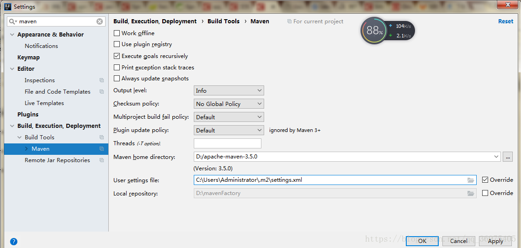This screenshot has width=521, height=248.
Task: Open Output level dropdown
Action: click(x=229, y=90)
